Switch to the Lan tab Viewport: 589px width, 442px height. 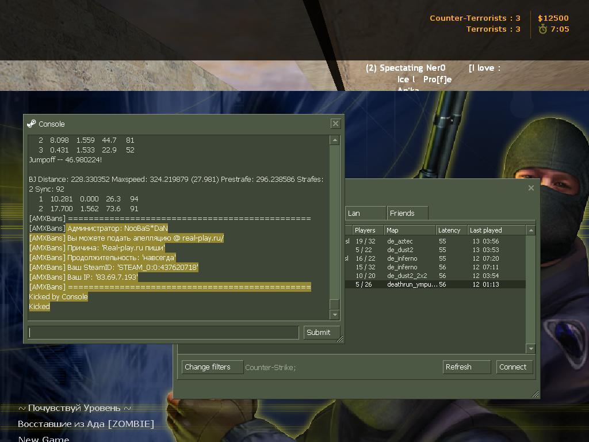point(365,213)
